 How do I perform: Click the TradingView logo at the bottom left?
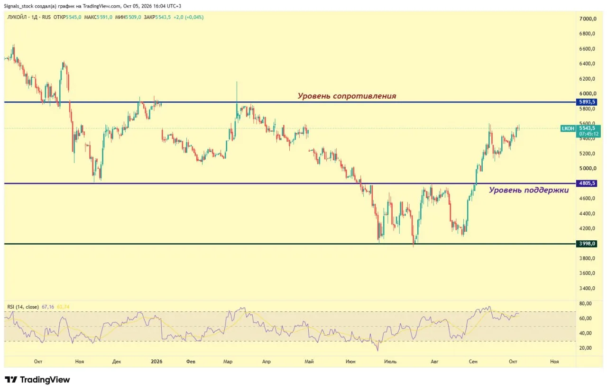coord(37,380)
